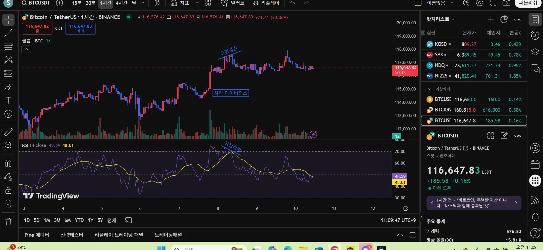Toggle stay in drawing mode
Image resolution: width=543 pixels, height=250 pixels.
pyautogui.click(x=8, y=177)
